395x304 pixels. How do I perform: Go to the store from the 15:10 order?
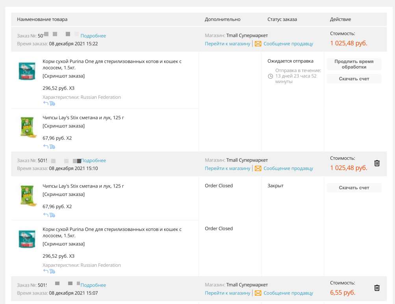pos(228,168)
